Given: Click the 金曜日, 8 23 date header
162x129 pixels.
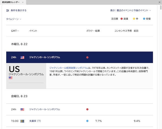Looking at the screenshot, I should pos(19,96).
